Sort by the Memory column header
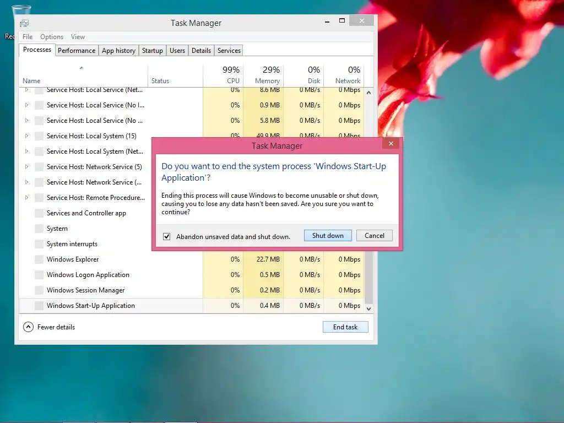The width and height of the screenshot is (564, 423). [x=264, y=75]
